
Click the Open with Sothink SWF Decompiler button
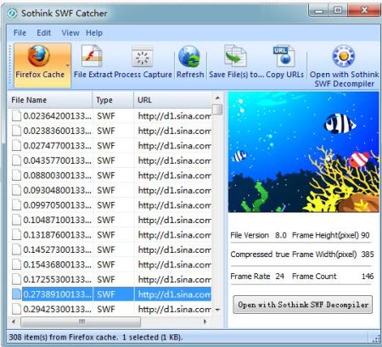[x=303, y=305]
